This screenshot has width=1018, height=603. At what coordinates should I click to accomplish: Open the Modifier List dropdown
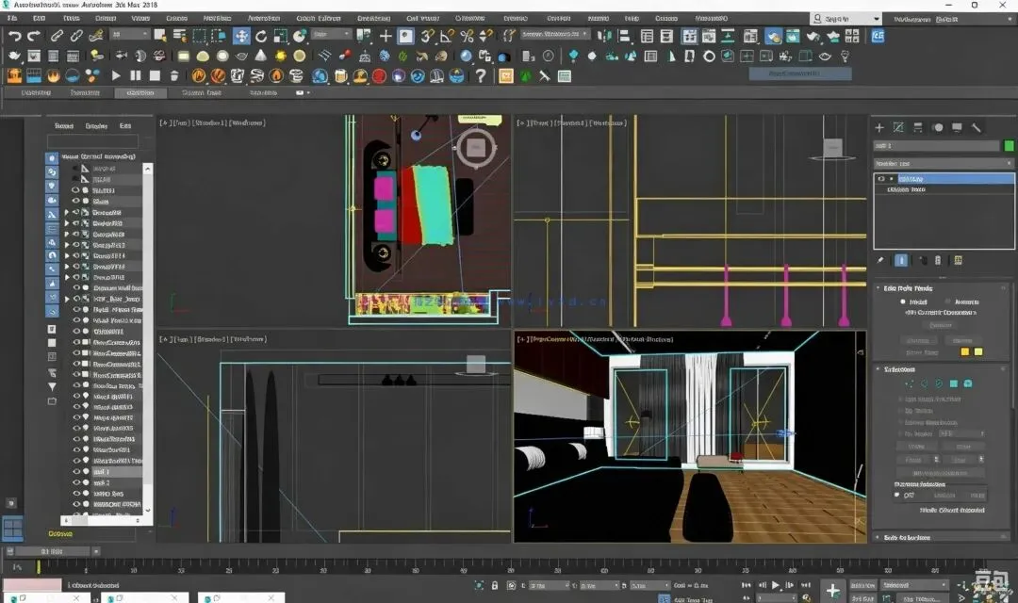(944, 163)
